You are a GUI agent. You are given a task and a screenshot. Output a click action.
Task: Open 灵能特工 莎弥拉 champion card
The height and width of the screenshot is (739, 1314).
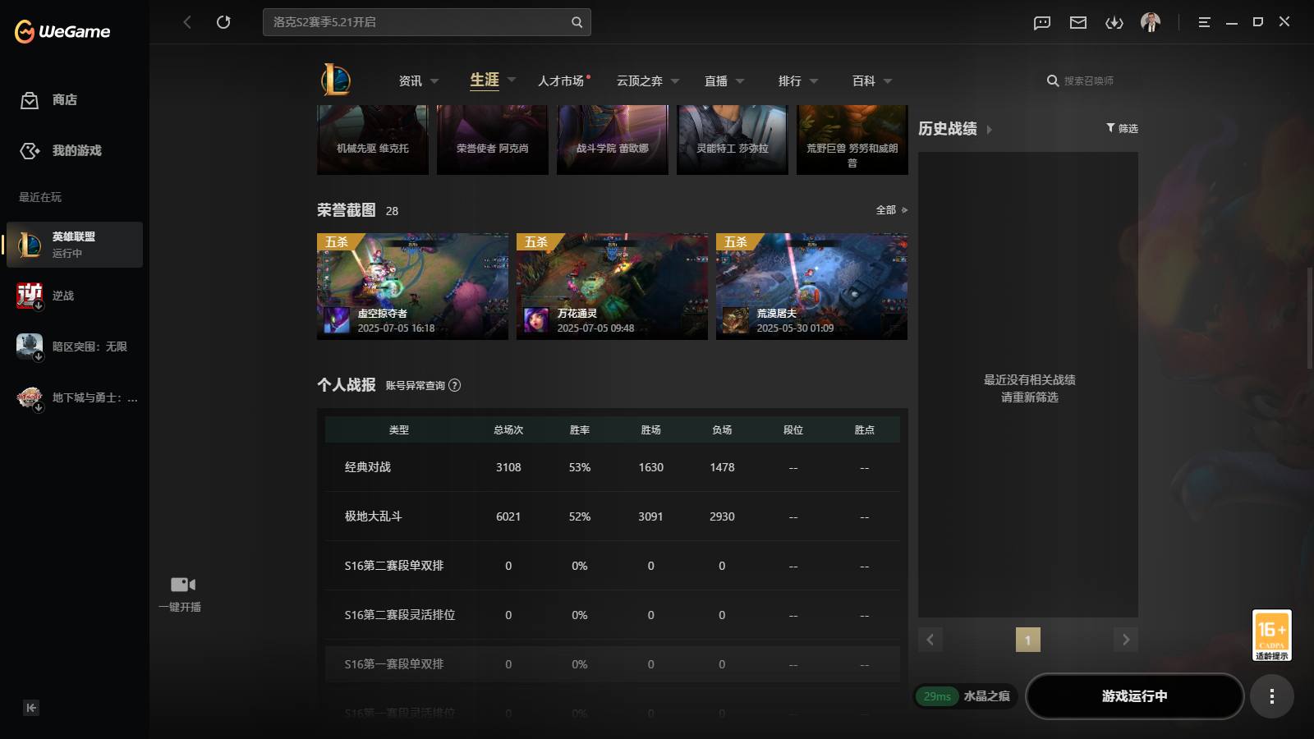(x=733, y=140)
